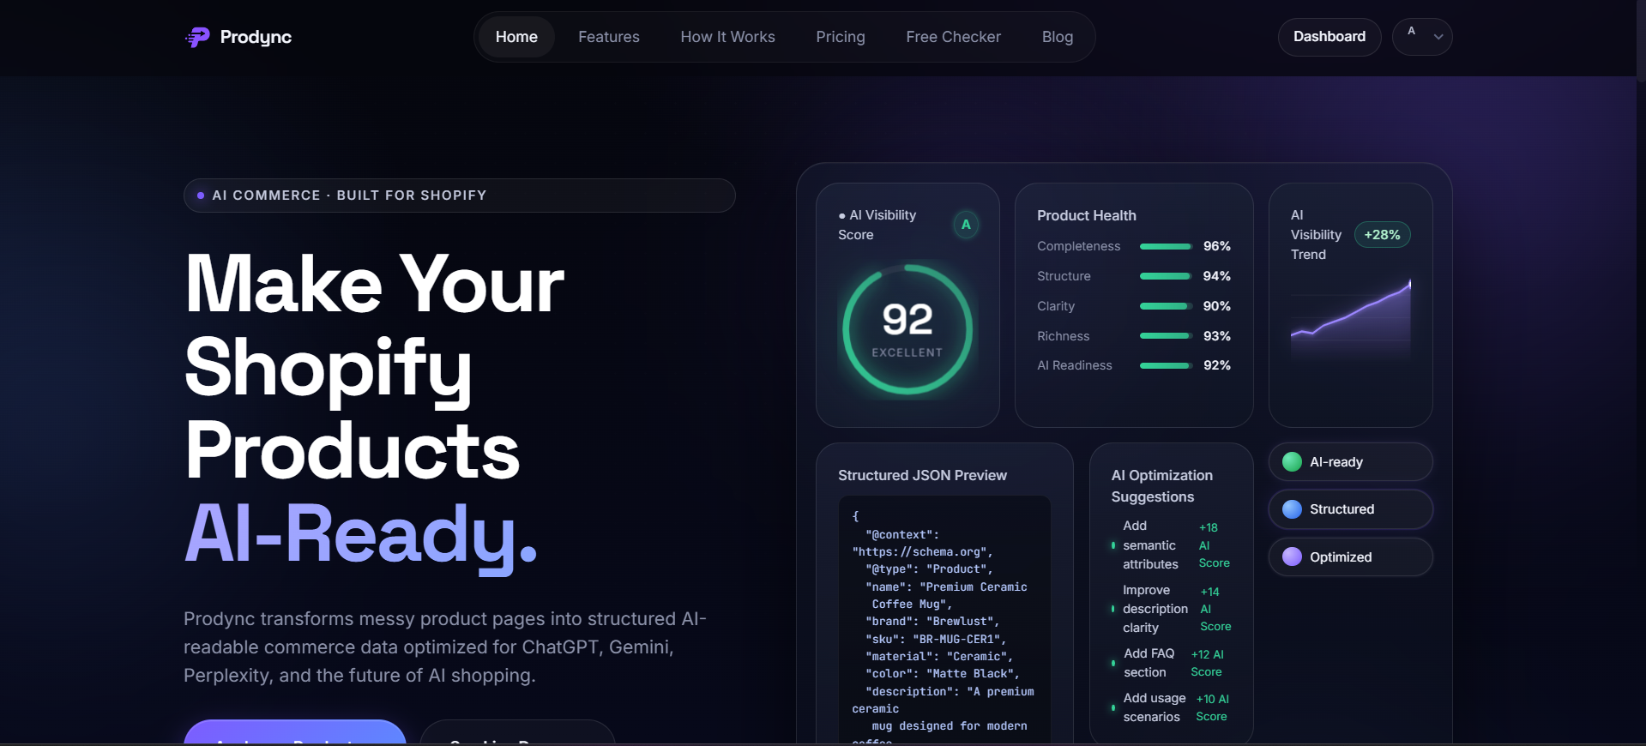This screenshot has width=1646, height=746.
Task: Click the Richness progress bar
Action: 1166,336
